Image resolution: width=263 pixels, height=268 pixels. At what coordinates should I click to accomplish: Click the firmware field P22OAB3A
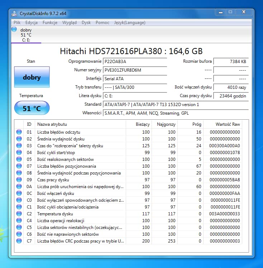(135, 61)
